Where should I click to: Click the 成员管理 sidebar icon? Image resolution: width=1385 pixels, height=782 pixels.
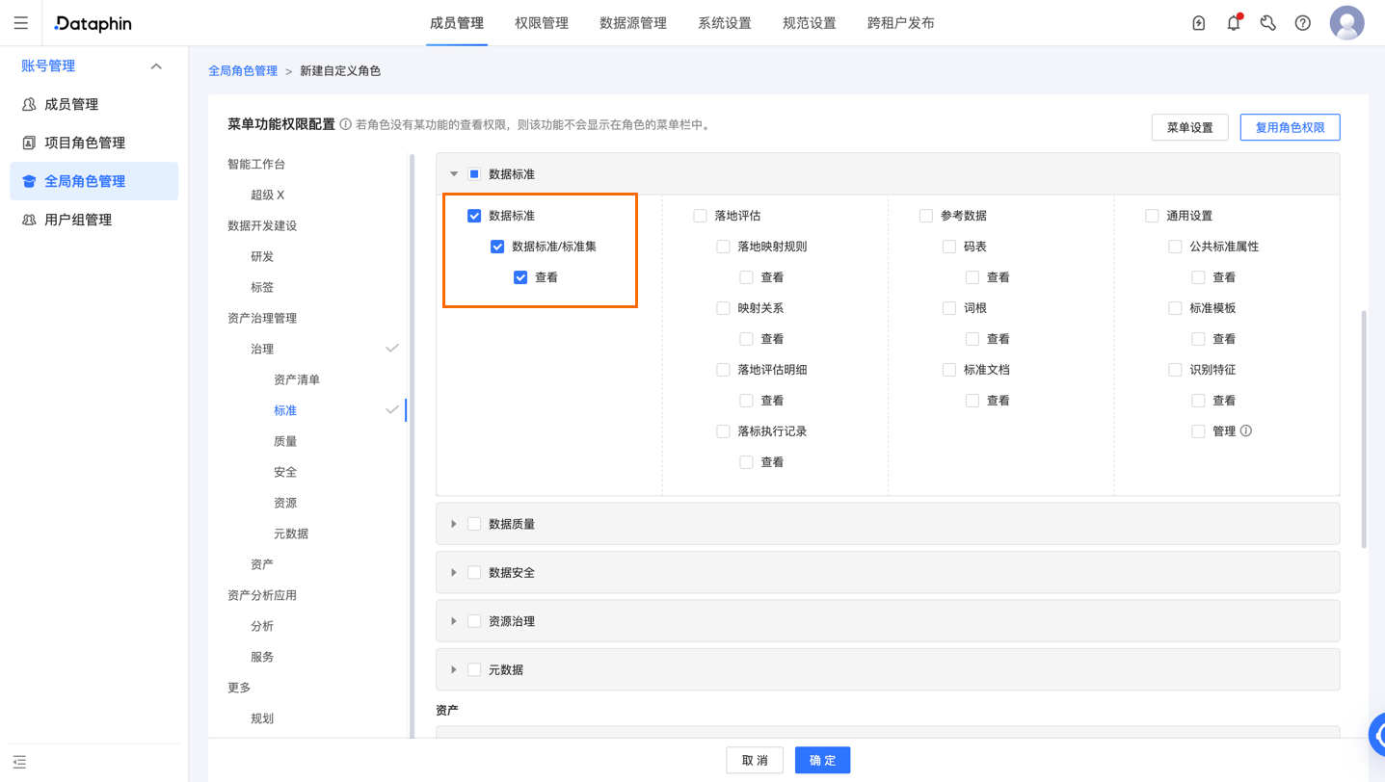(x=29, y=104)
